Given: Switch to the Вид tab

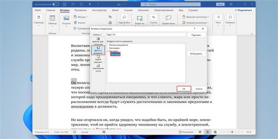Looking at the screenshot, I should click(x=181, y=10).
